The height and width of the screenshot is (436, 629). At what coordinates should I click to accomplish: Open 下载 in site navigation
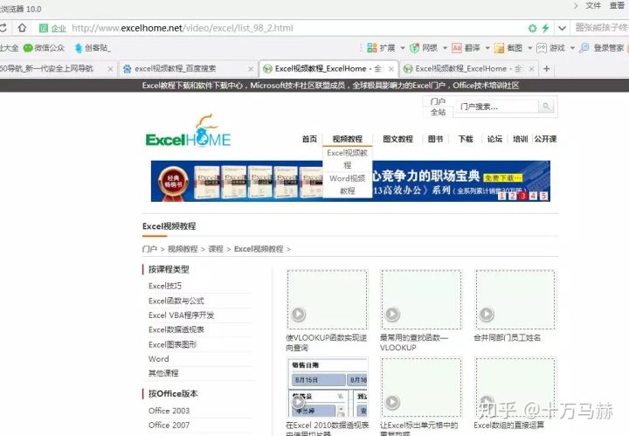pos(466,139)
